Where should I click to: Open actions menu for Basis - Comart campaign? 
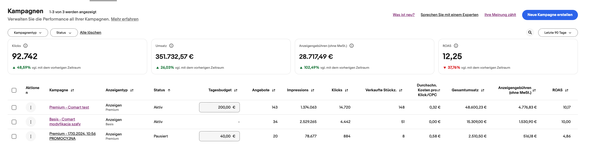pos(31,122)
